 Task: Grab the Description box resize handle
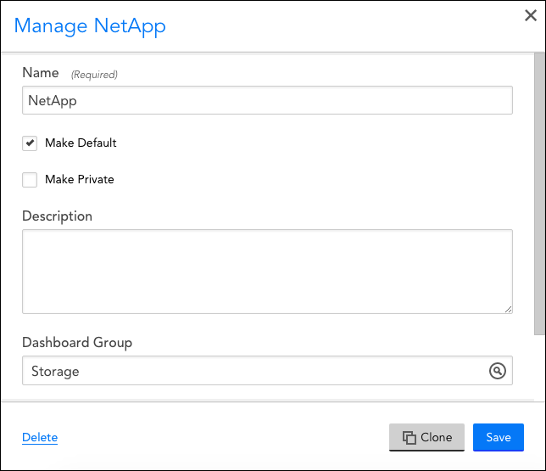[x=508, y=309]
